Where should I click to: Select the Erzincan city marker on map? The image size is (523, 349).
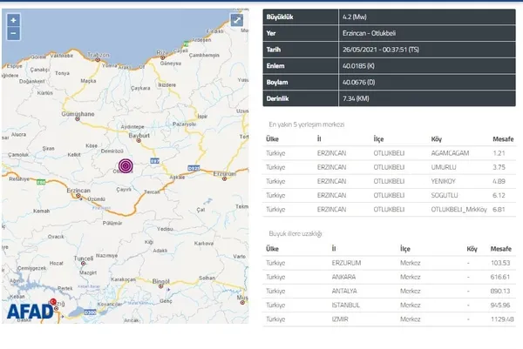[78, 196]
